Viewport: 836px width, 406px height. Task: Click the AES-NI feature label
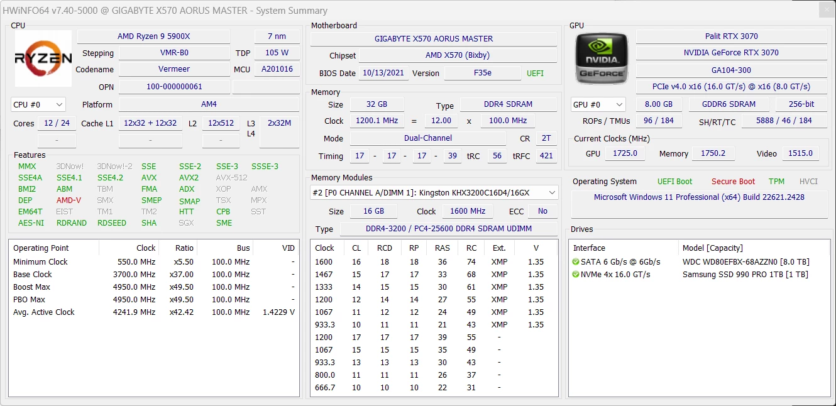tap(31, 223)
